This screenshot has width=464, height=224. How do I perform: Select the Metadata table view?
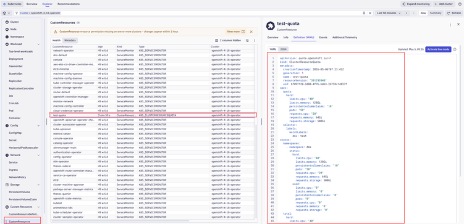(x=70, y=41)
